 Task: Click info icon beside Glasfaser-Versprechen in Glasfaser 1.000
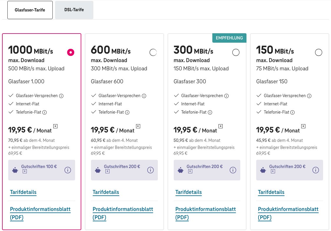62,96
